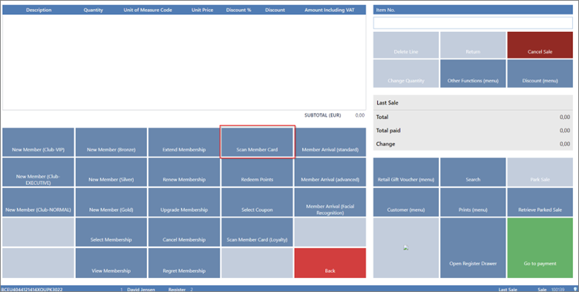Expand the Customer (menu) tile

coord(406,202)
